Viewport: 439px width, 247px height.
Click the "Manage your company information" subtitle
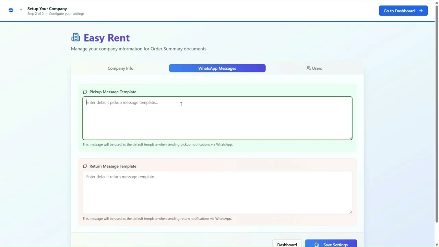[139, 49]
